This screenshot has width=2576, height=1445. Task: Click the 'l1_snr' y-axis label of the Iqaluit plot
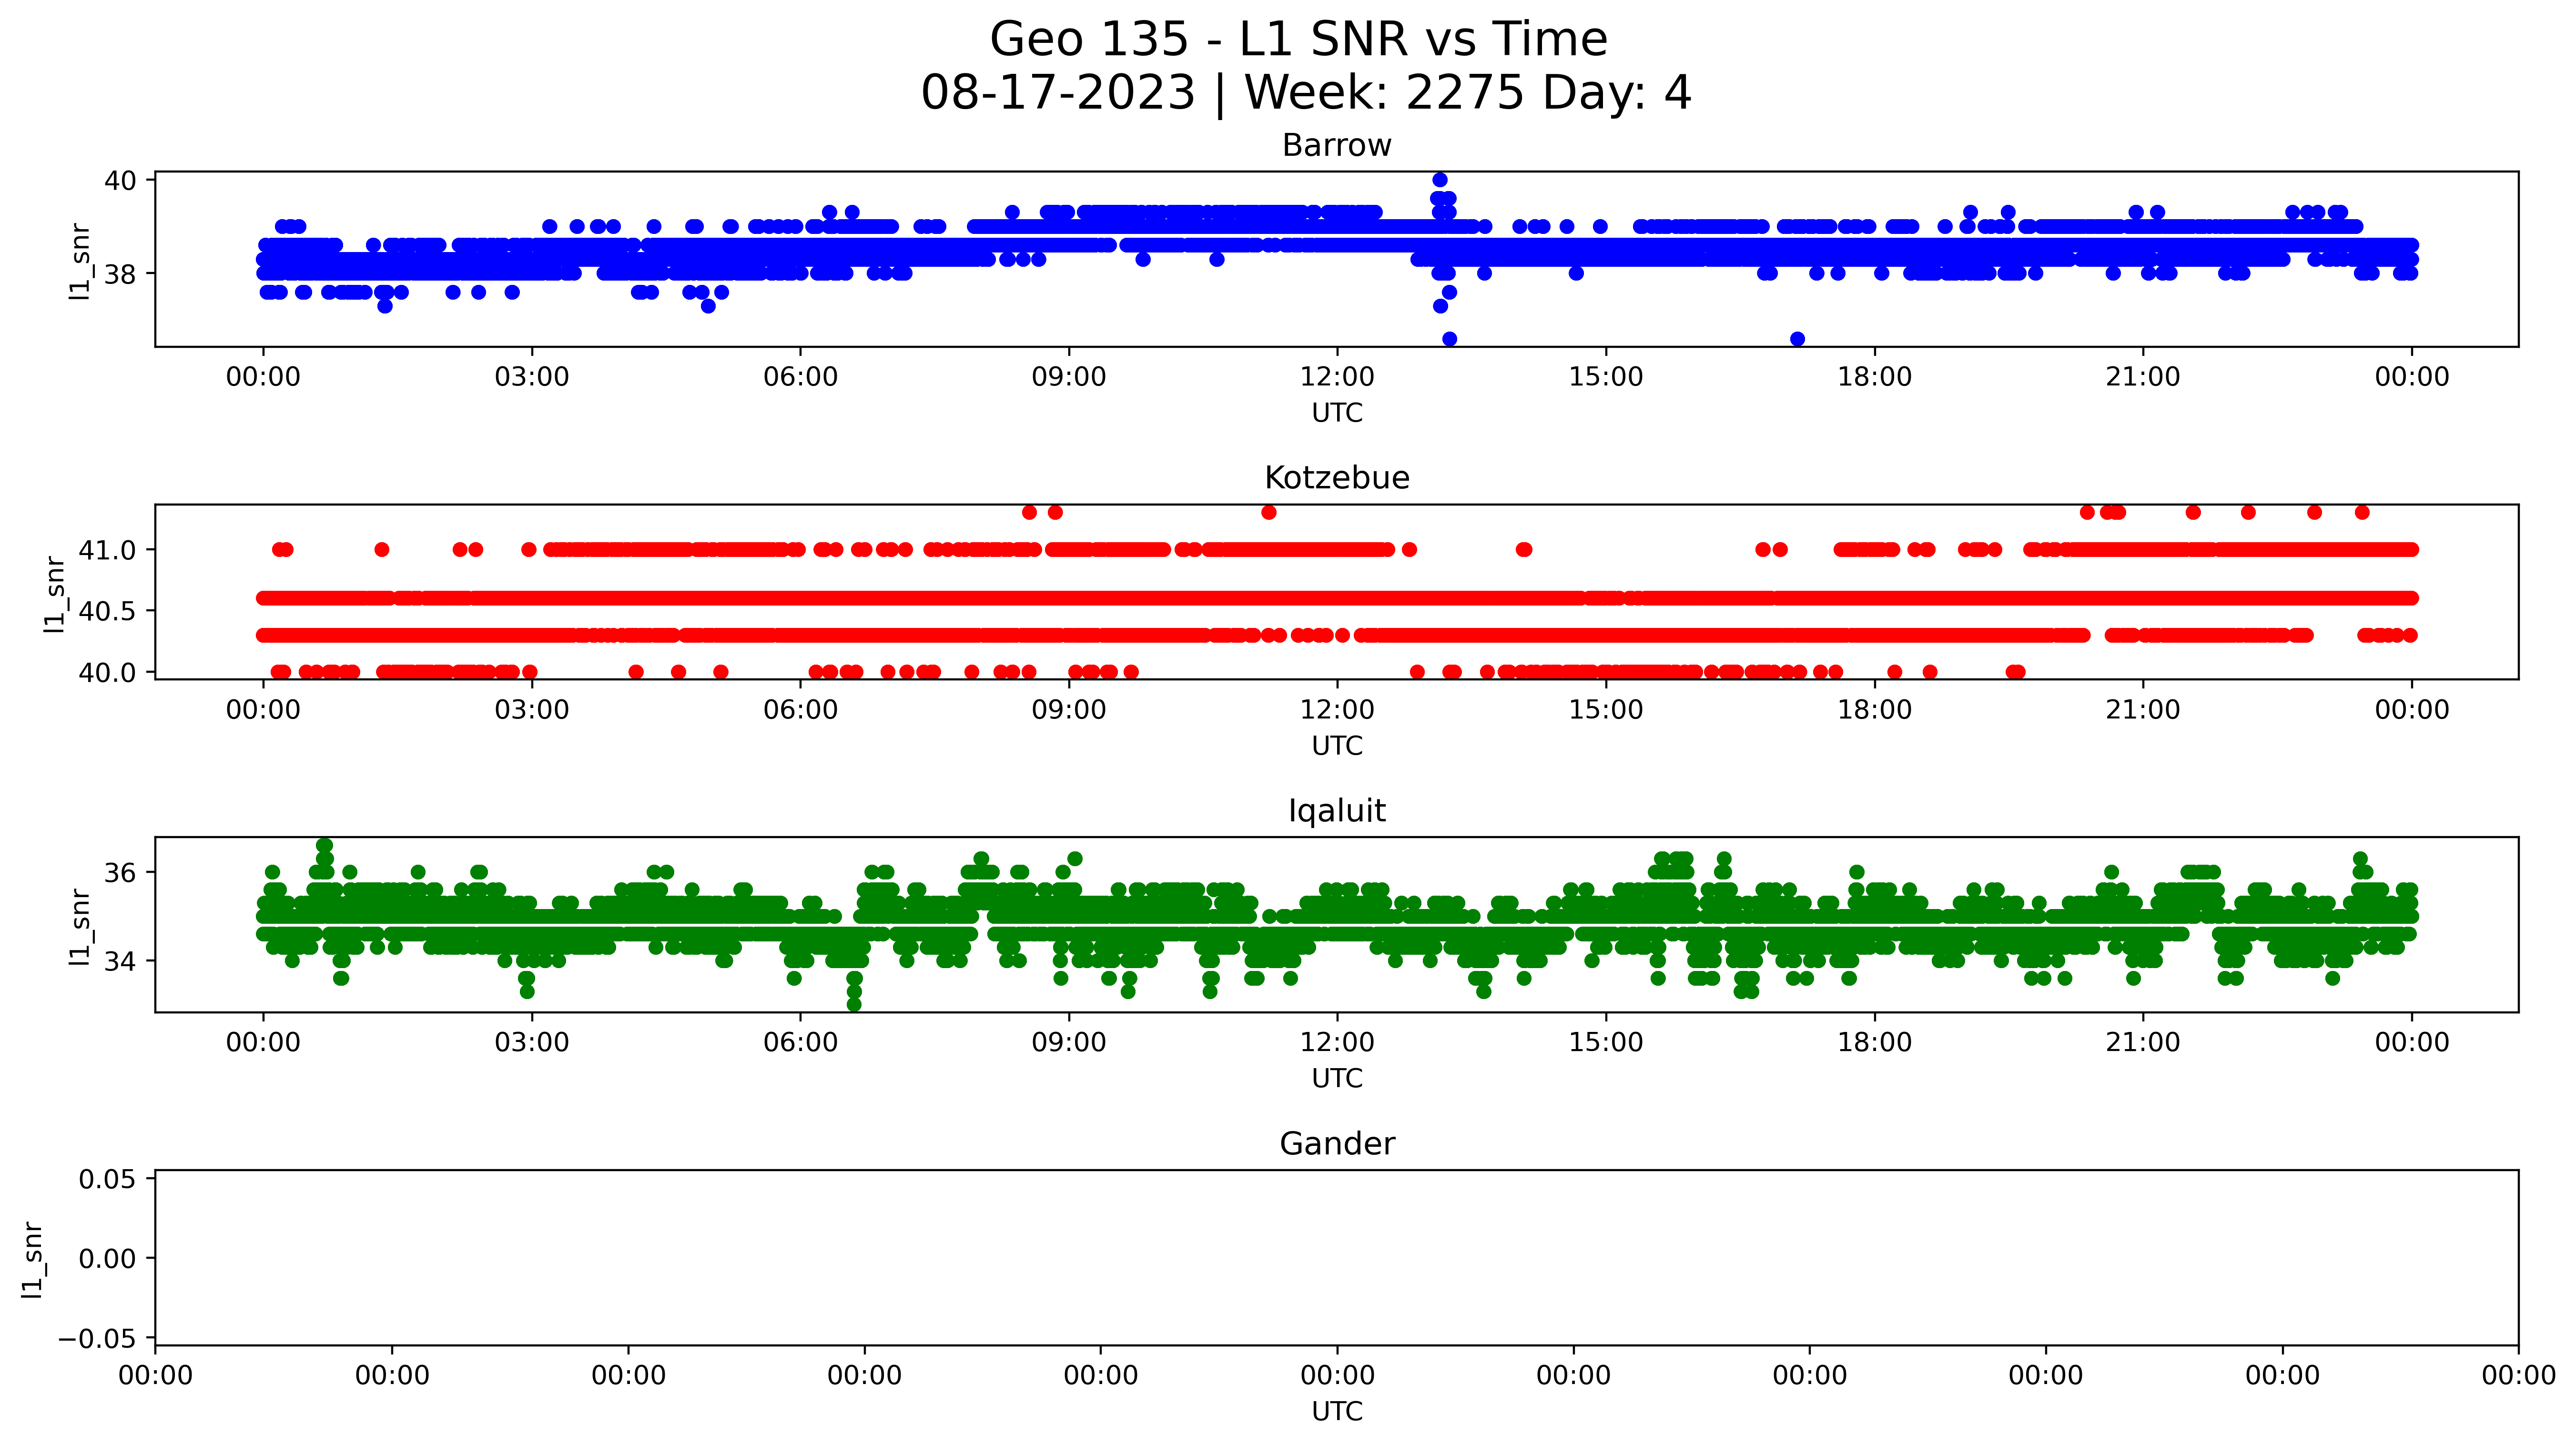(80, 927)
